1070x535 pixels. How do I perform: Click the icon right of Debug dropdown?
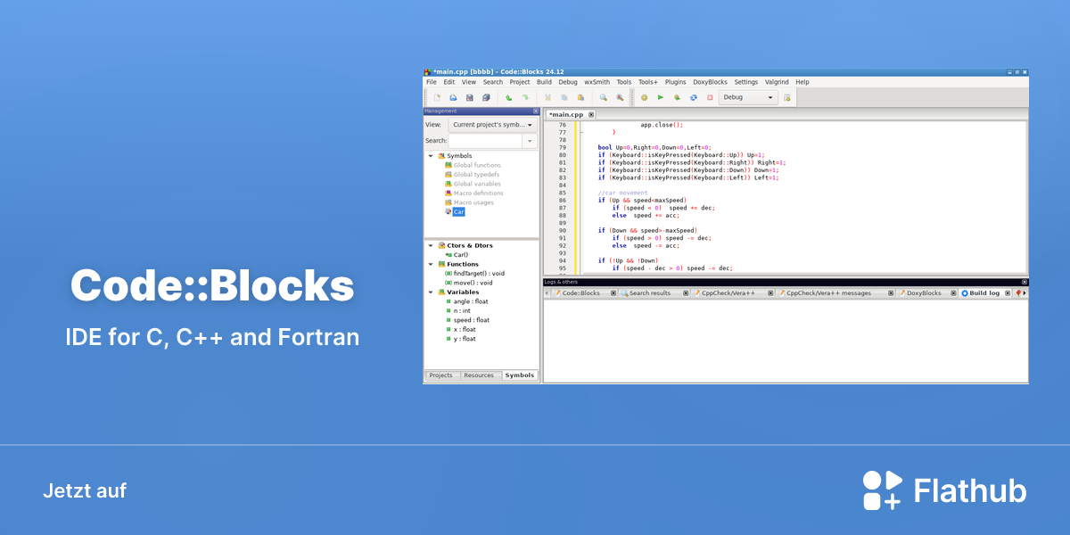787,97
